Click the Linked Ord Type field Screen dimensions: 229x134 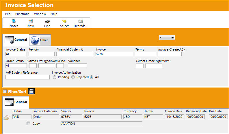(33, 66)
